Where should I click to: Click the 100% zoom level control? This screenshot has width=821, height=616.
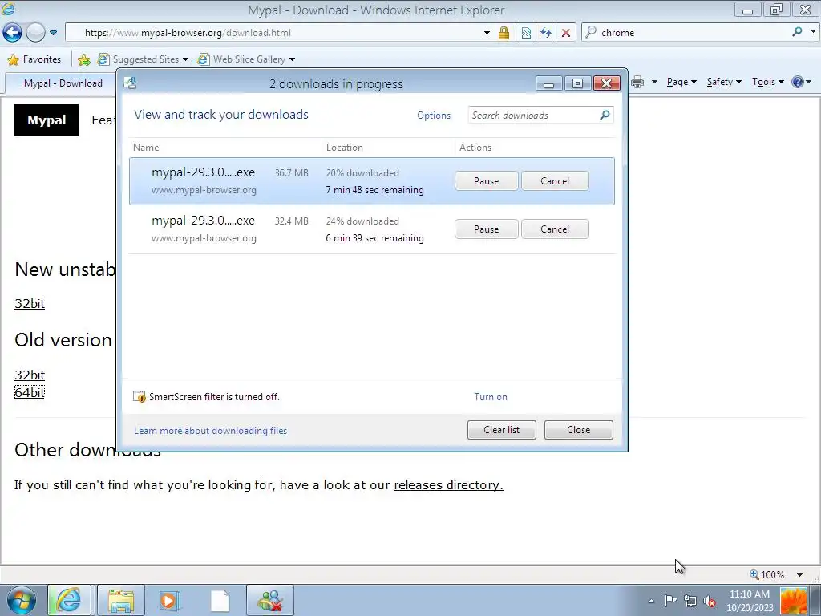767,574
